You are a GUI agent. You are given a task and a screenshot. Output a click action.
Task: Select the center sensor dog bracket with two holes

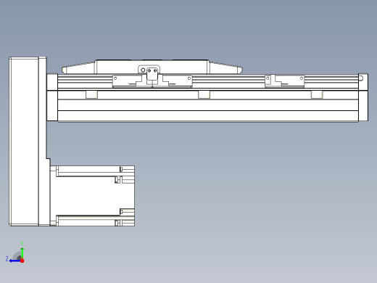click(152, 73)
